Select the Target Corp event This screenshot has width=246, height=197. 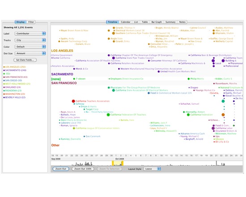coord(91,109)
